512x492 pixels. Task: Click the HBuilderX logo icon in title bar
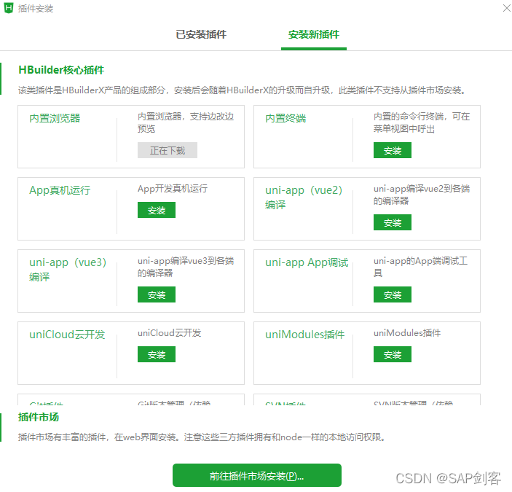point(9,8)
